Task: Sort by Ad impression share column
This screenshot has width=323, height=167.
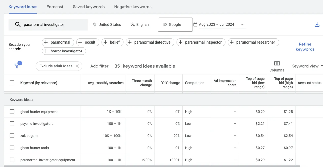Action: pos(225,83)
